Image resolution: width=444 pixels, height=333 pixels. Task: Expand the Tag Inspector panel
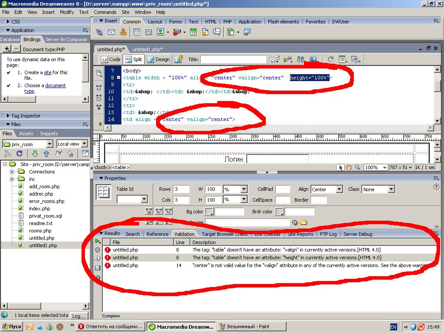click(x=8, y=115)
